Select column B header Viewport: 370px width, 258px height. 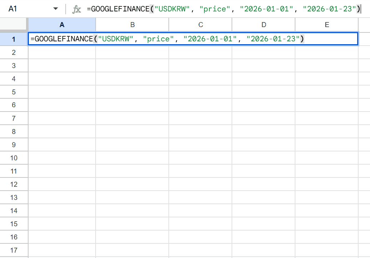point(132,25)
